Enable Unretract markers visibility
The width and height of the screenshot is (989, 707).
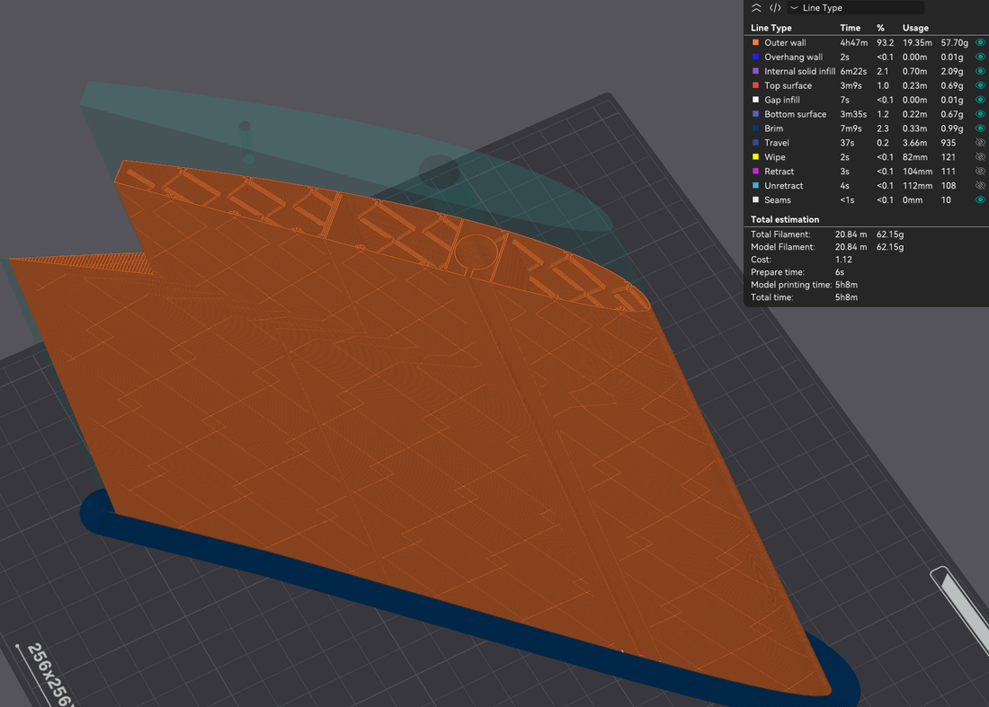[x=980, y=185]
